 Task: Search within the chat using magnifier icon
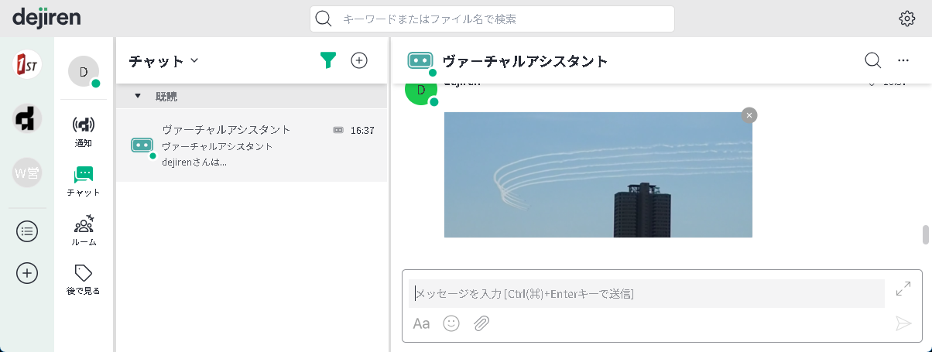[x=872, y=60]
